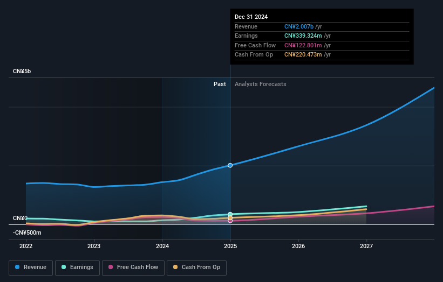Click the 2027 x-axis label

pyautogui.click(x=366, y=246)
